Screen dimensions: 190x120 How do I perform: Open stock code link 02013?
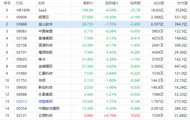click(x=21, y=101)
